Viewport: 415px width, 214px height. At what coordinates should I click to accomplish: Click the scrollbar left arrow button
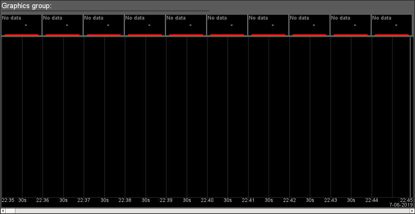click(x=3, y=211)
